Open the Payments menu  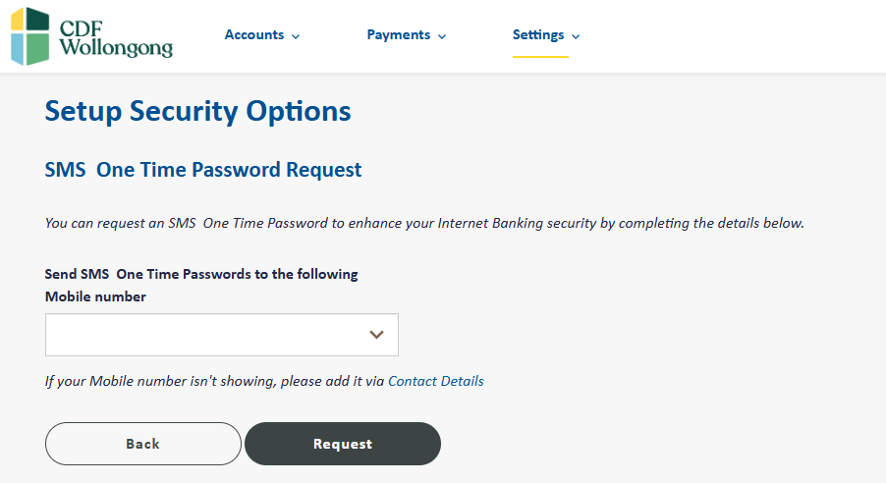[407, 35]
